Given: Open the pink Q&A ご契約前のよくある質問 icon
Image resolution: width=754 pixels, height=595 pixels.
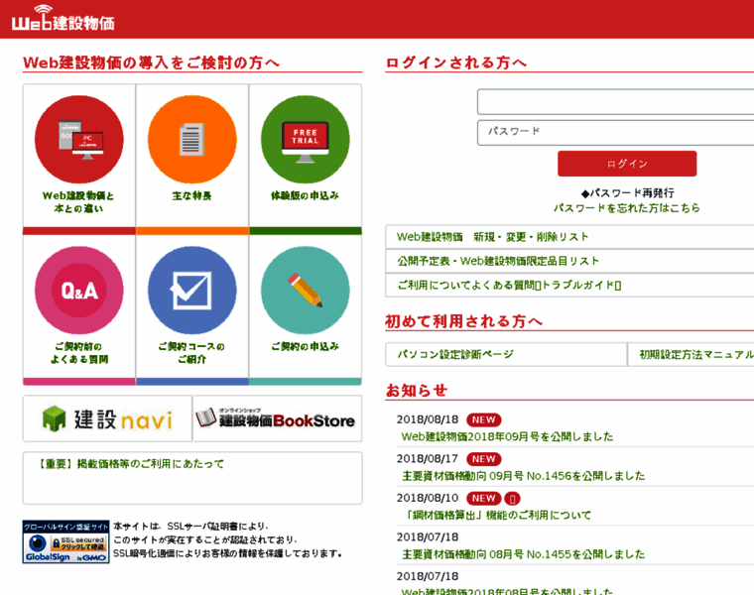Looking at the screenshot, I should pyautogui.click(x=78, y=290).
